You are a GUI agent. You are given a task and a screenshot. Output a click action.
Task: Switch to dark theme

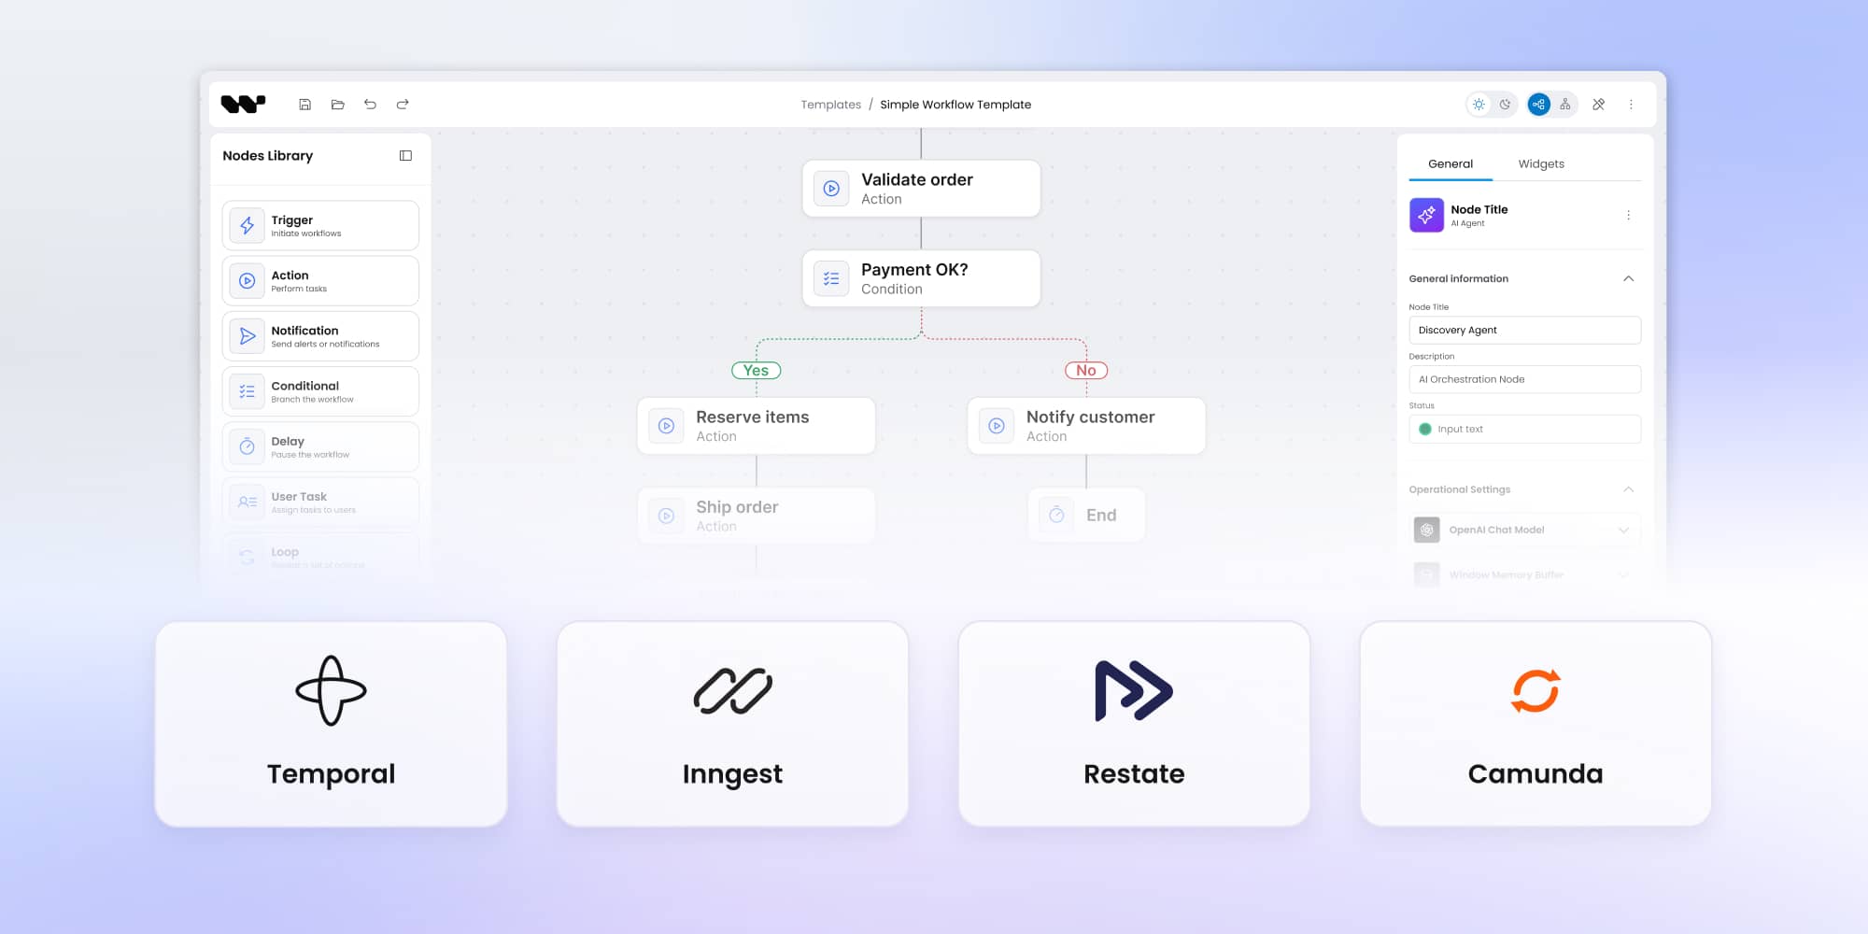point(1505,105)
